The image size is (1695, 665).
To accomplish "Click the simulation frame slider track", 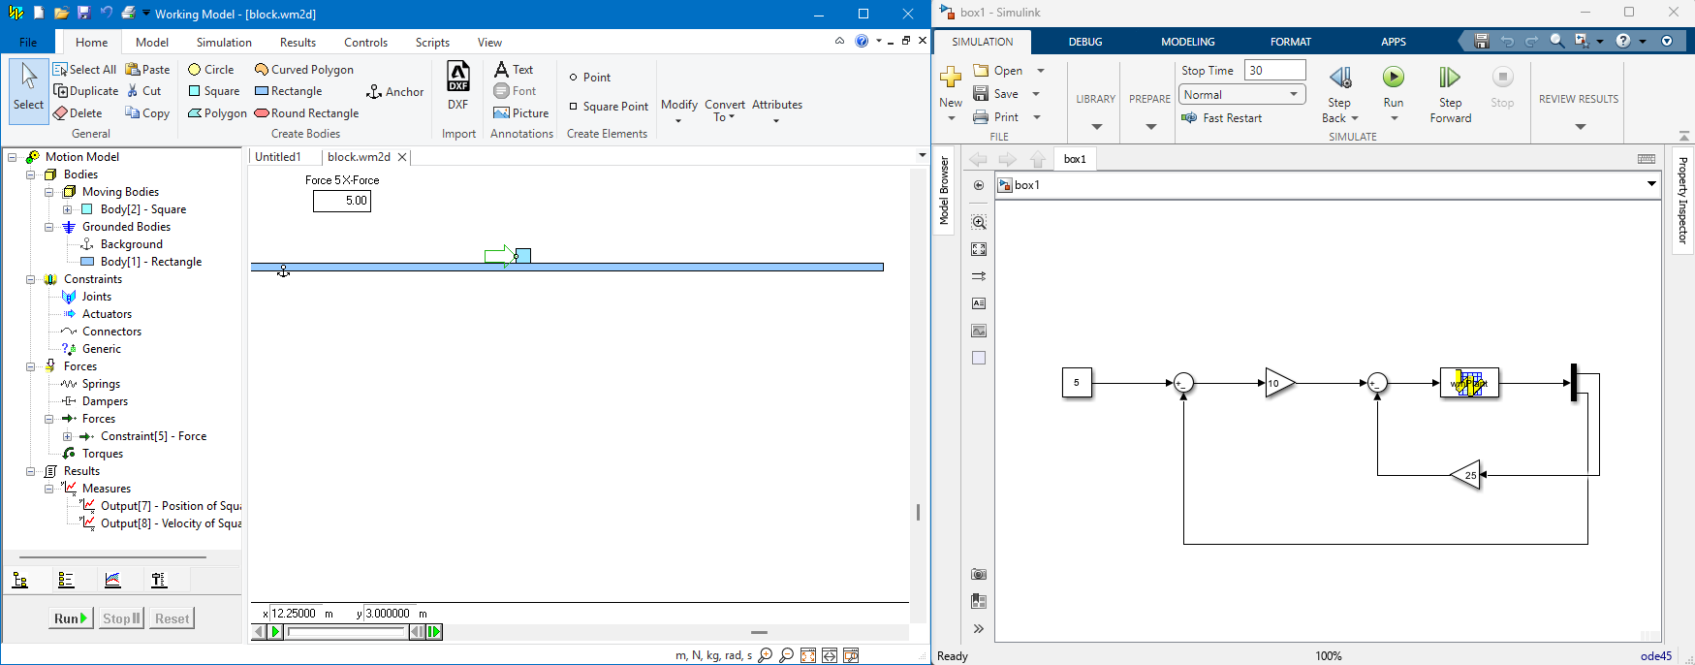I will pos(346,632).
